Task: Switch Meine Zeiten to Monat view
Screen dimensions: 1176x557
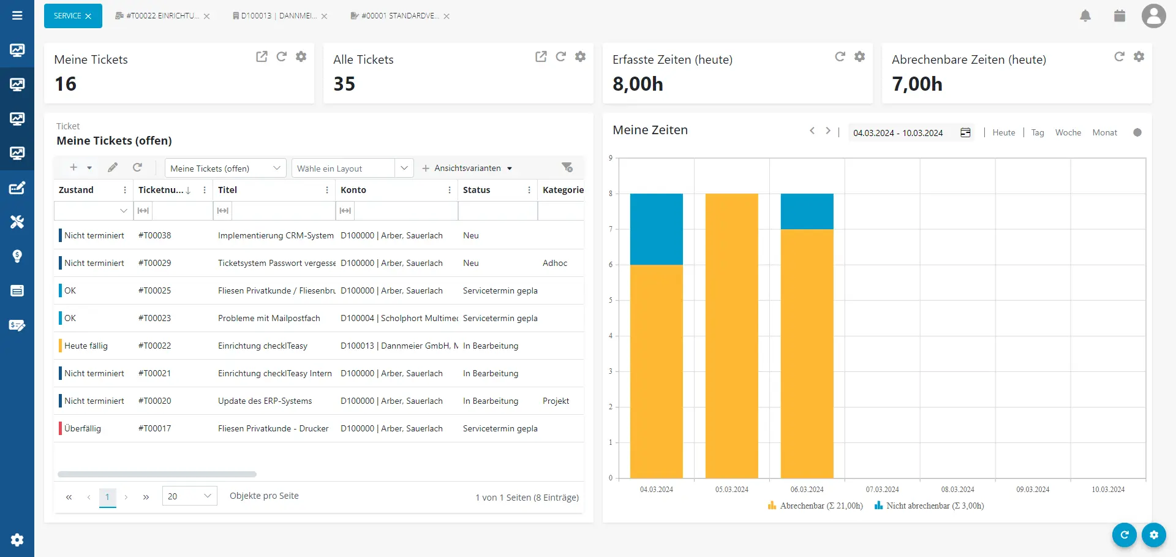Action: pos(1104,132)
